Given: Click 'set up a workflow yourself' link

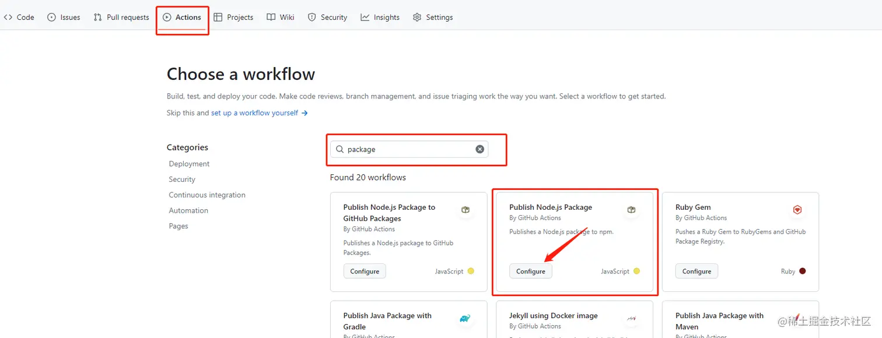Looking at the screenshot, I should pos(254,113).
